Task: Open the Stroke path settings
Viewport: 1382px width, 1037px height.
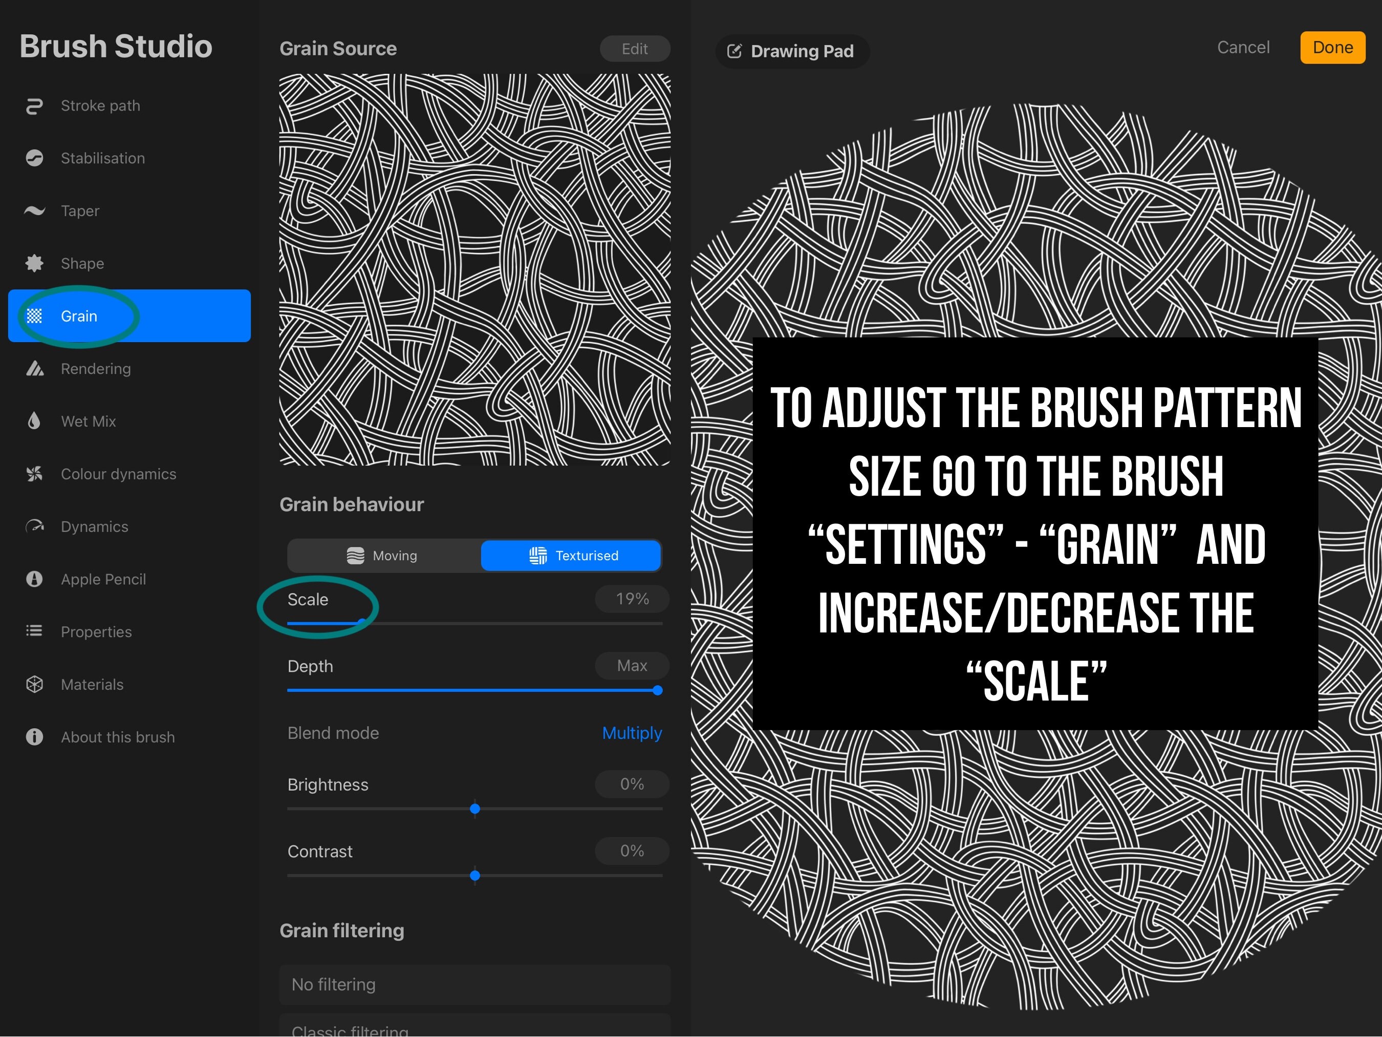Action: tap(129, 105)
